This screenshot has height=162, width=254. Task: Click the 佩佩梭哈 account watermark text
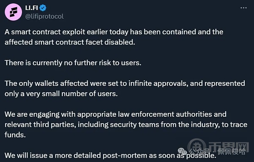click(x=231, y=152)
